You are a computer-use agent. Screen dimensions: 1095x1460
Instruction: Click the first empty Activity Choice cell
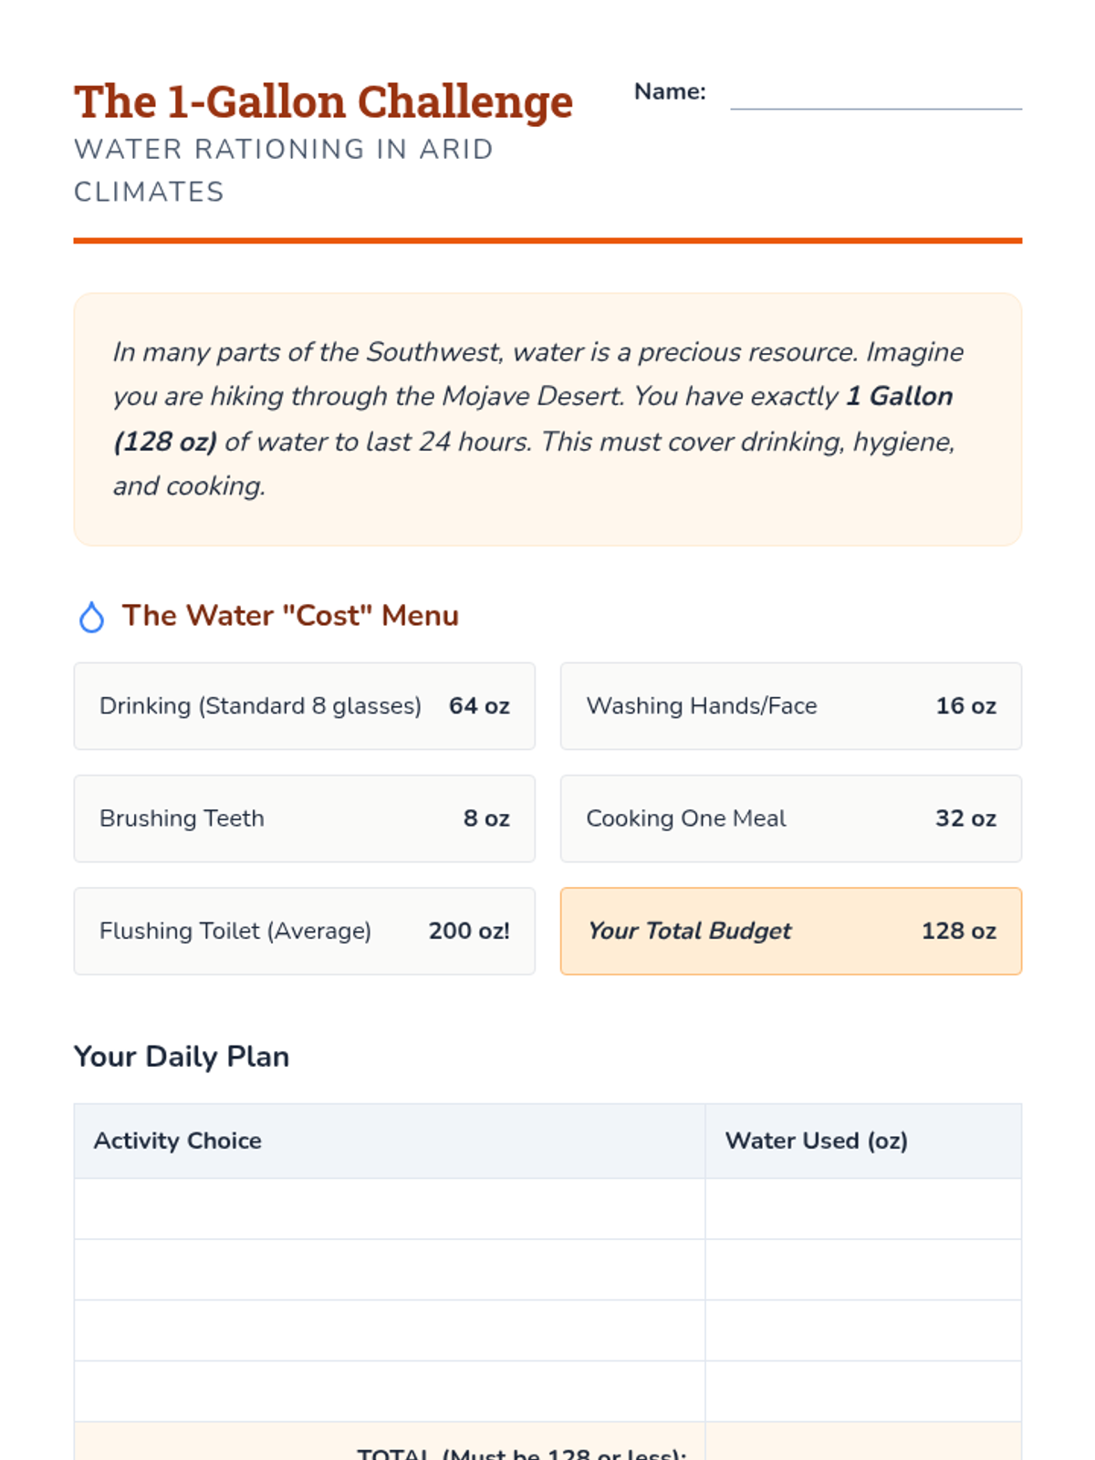coord(390,1208)
